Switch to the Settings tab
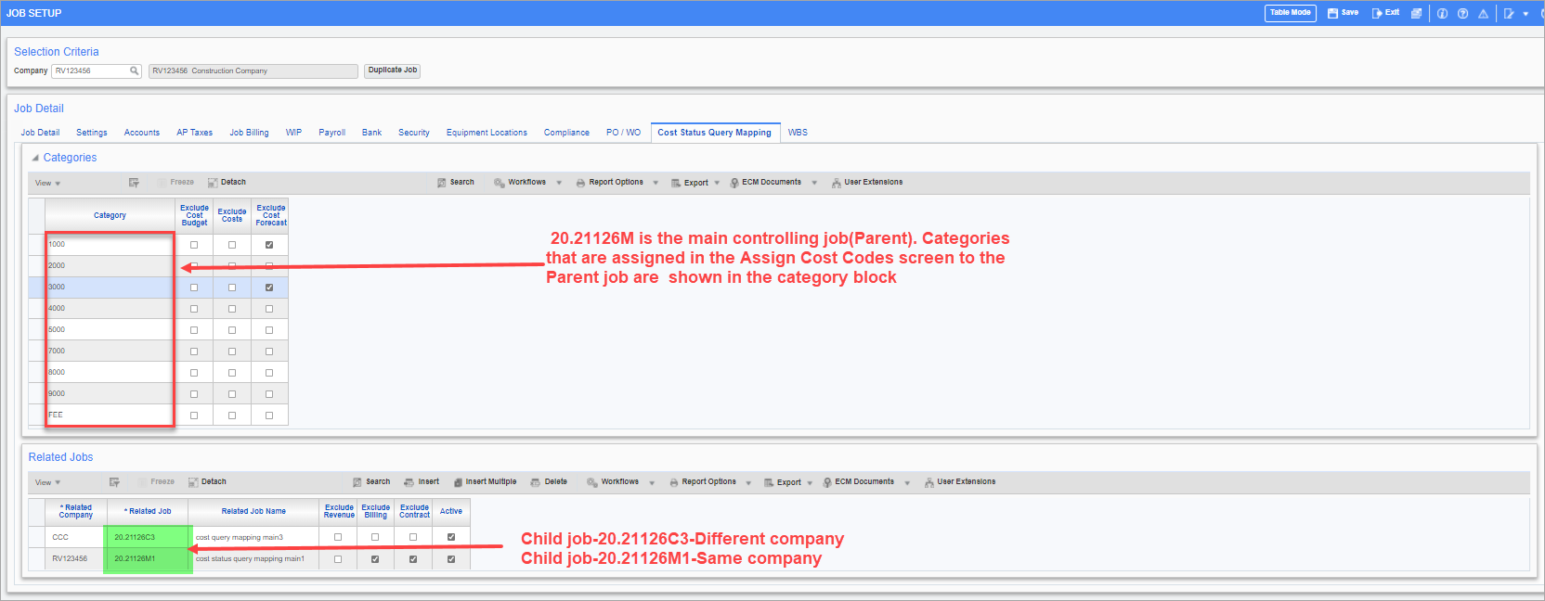The width and height of the screenshot is (1545, 601). coord(92,133)
